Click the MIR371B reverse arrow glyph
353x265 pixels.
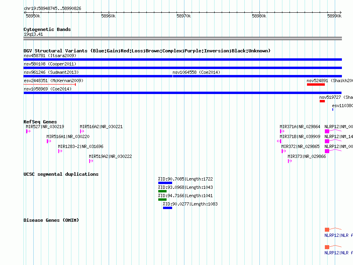pyautogui.click(x=279, y=141)
